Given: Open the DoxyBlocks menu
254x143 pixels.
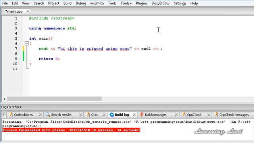Looking at the screenshot, I should pyautogui.click(x=160, y=3).
